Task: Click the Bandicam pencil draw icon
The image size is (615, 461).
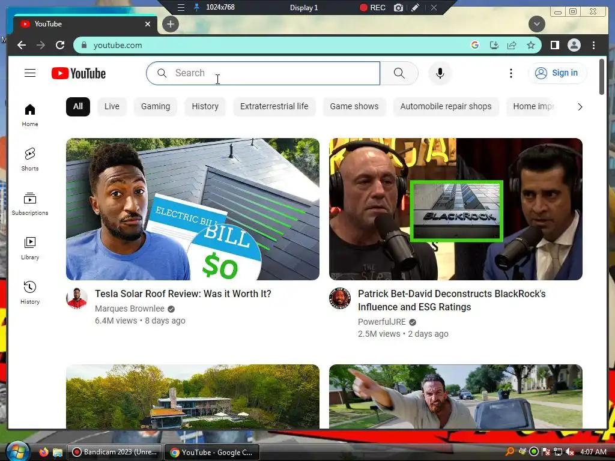Action: pos(415,7)
